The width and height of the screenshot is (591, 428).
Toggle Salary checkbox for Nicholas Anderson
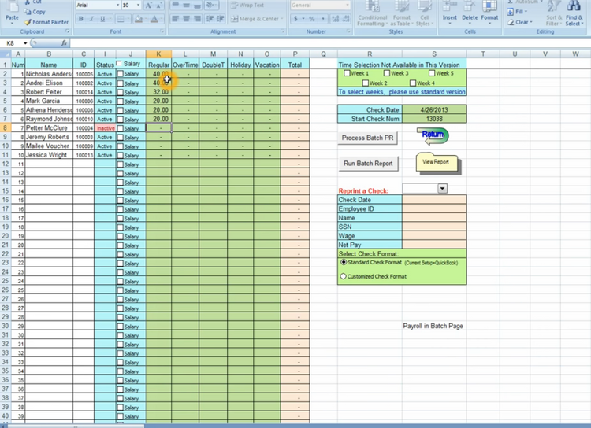coord(120,73)
